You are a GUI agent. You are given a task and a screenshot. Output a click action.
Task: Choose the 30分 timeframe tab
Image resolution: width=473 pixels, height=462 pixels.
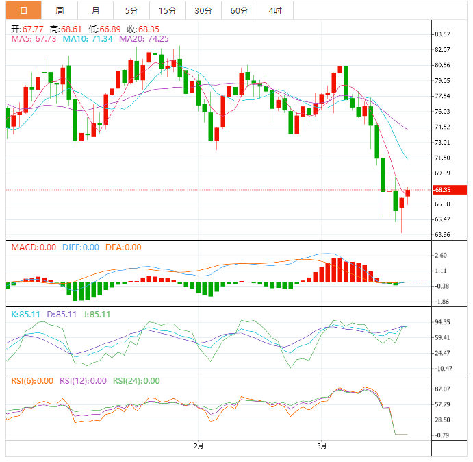pyautogui.click(x=203, y=10)
